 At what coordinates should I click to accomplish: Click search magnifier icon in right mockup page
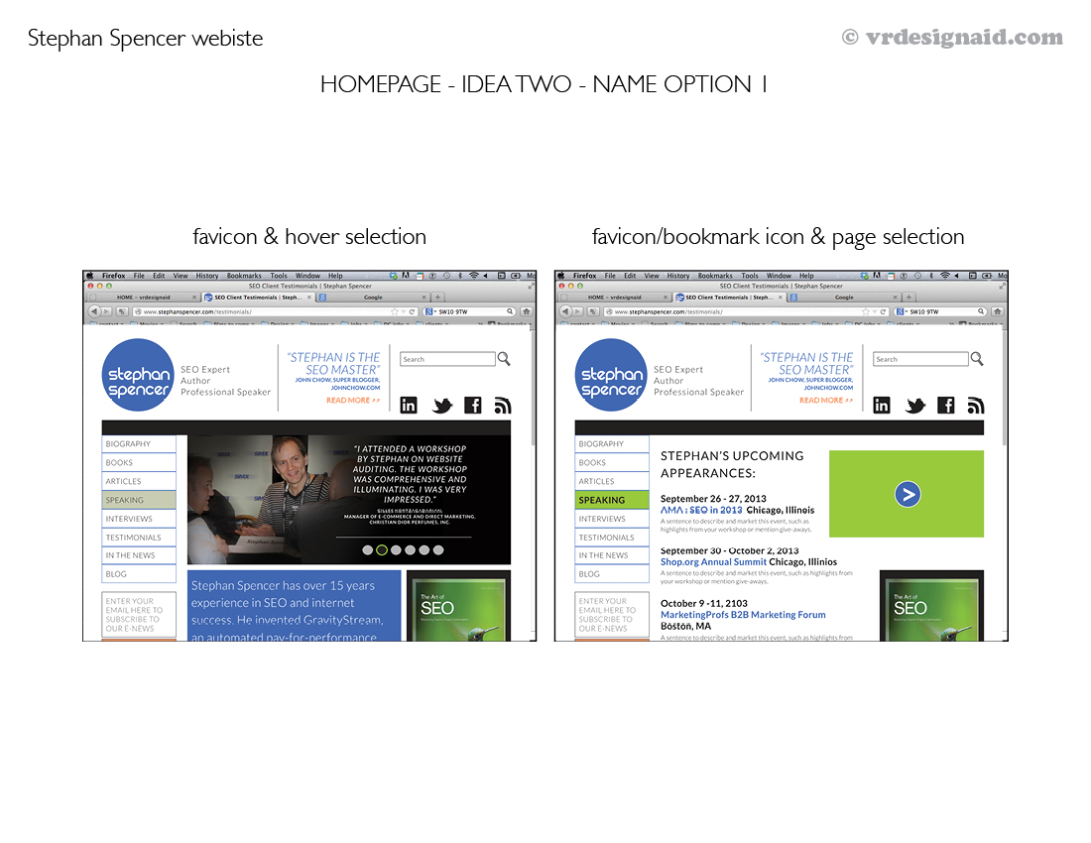(x=977, y=359)
